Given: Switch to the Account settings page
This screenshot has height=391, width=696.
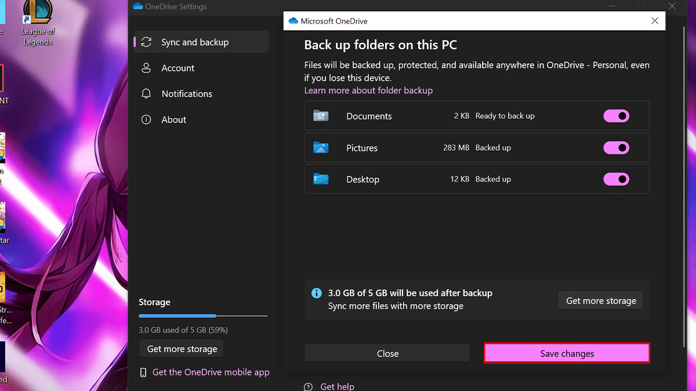Looking at the screenshot, I should pos(177,68).
